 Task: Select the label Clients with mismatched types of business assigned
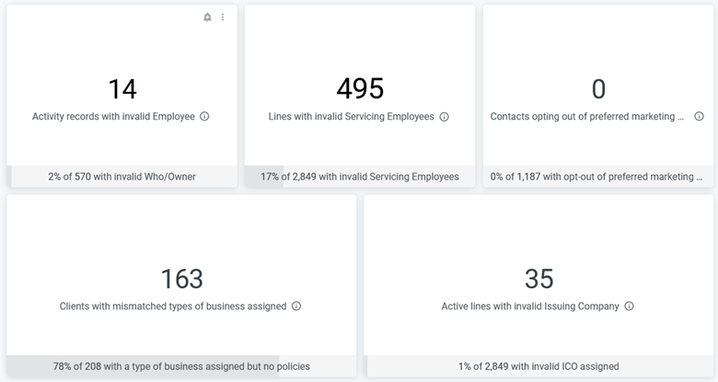[x=173, y=306]
